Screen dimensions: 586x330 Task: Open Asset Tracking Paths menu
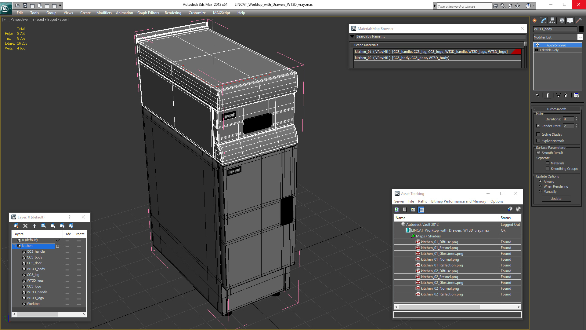pos(422,201)
